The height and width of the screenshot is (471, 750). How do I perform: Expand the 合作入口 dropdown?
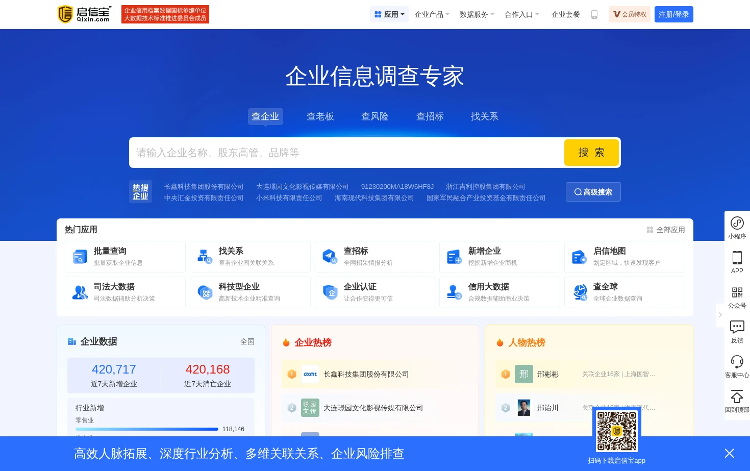pyautogui.click(x=522, y=14)
